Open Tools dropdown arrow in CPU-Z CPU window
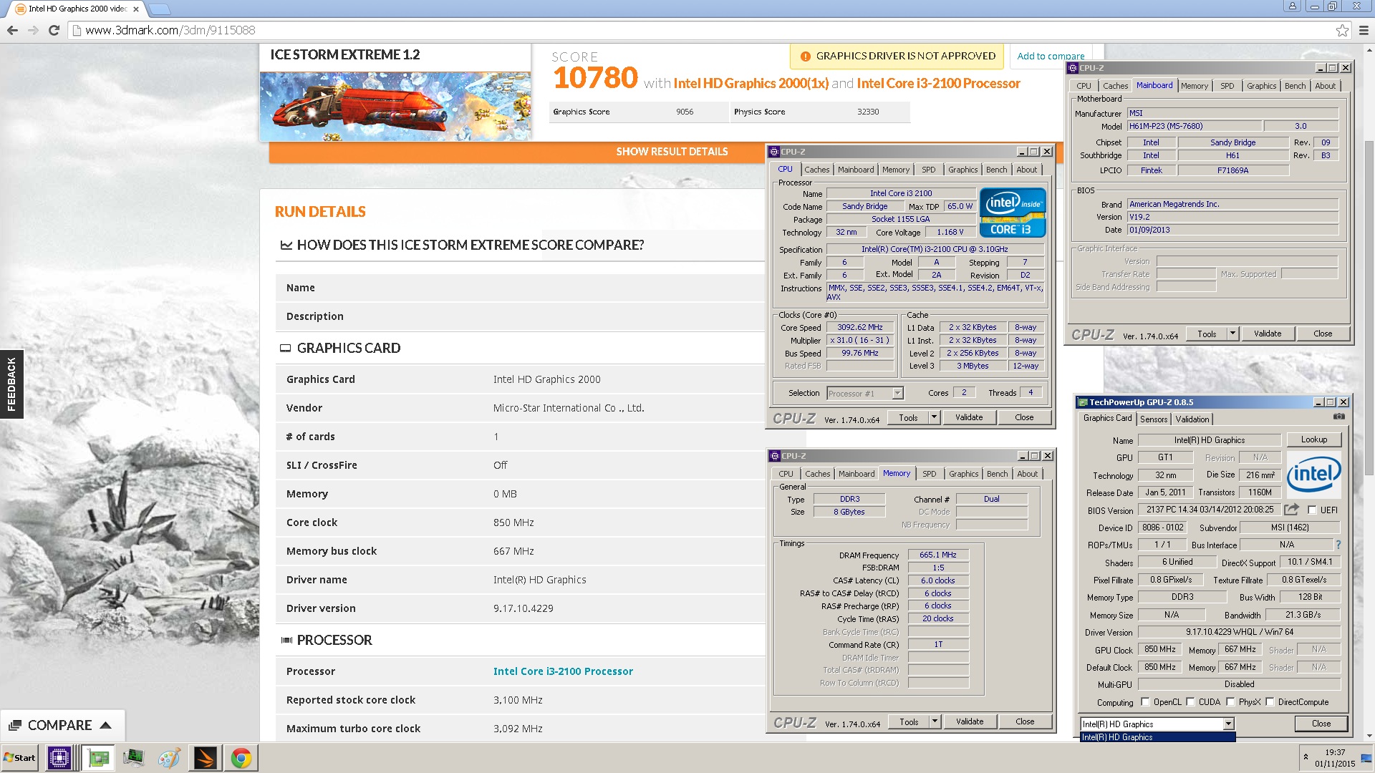This screenshot has width=1375, height=773. pyautogui.click(x=934, y=417)
